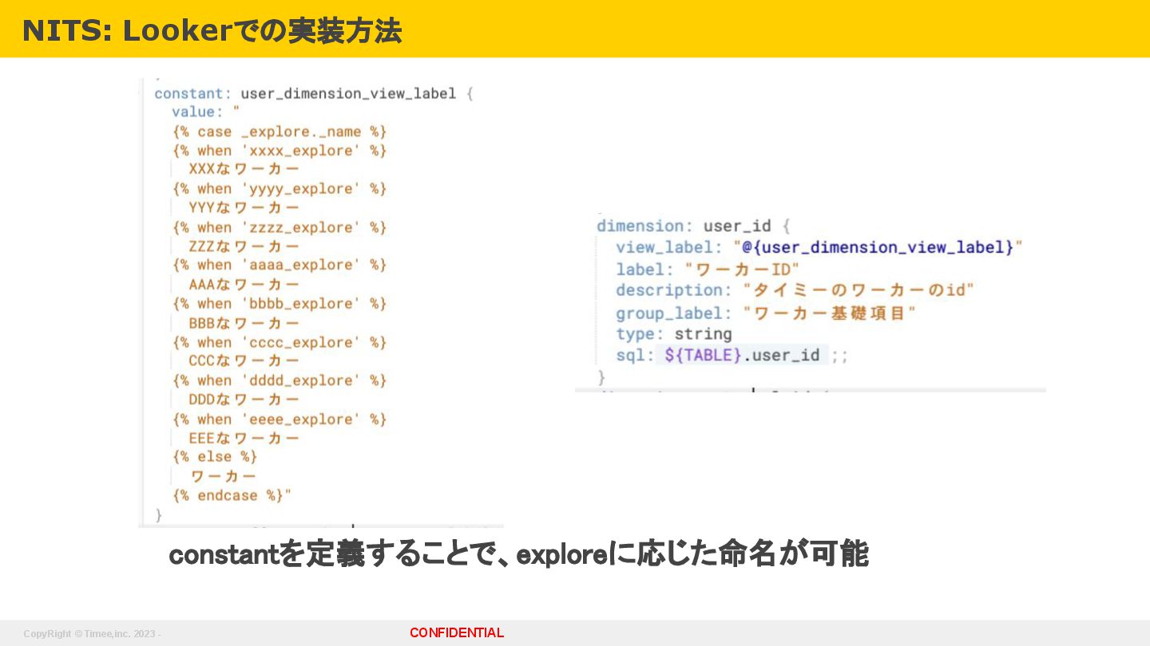Select the "{% when 'yyyy_explore' %}" line
The height and width of the screenshot is (646, 1150).
tap(280, 189)
